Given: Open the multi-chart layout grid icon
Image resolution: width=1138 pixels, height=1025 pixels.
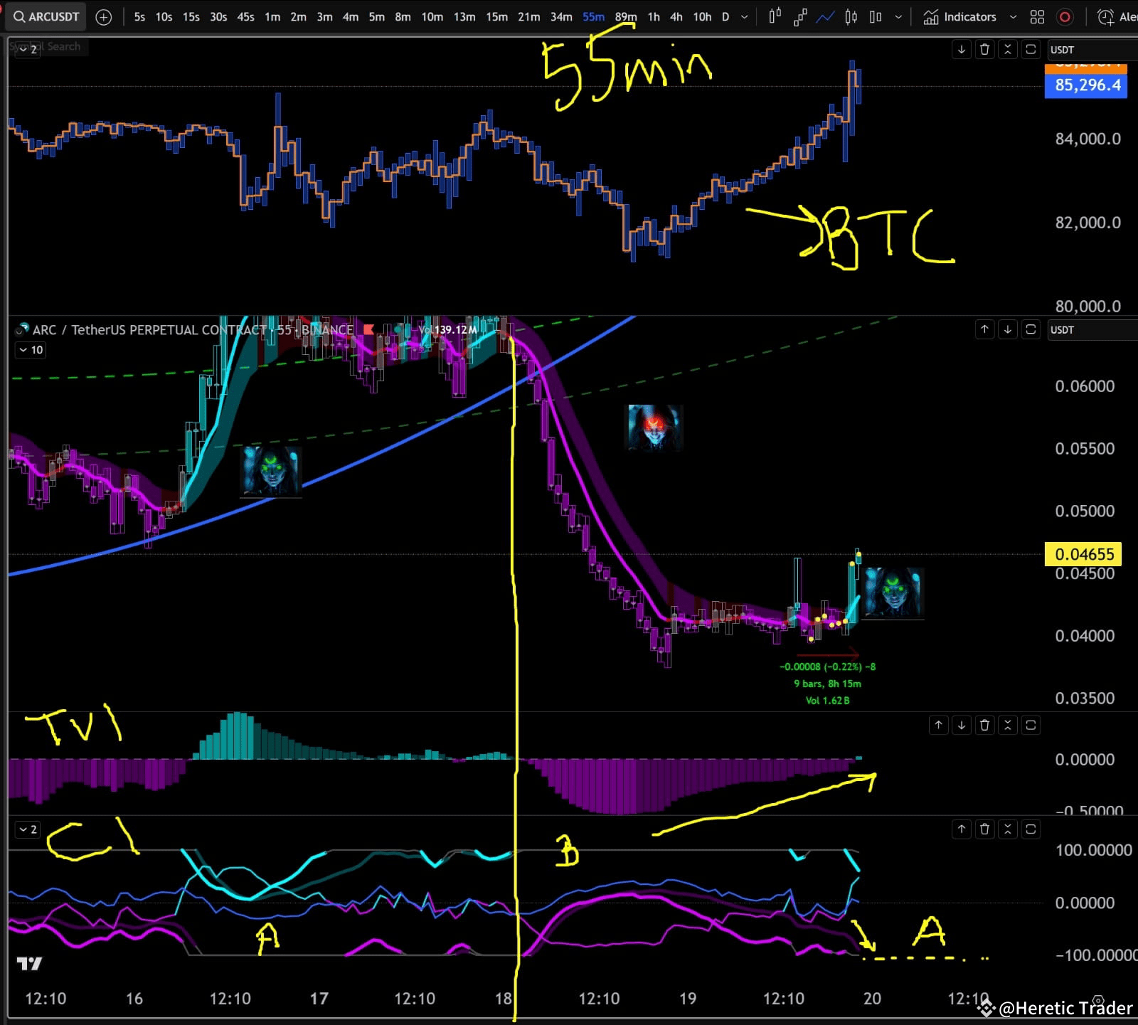Looking at the screenshot, I should tap(1036, 16).
